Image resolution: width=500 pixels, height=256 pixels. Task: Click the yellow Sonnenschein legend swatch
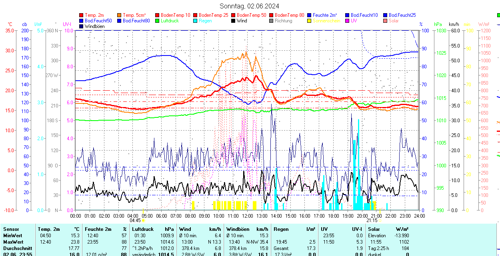pyautogui.click(x=309, y=21)
